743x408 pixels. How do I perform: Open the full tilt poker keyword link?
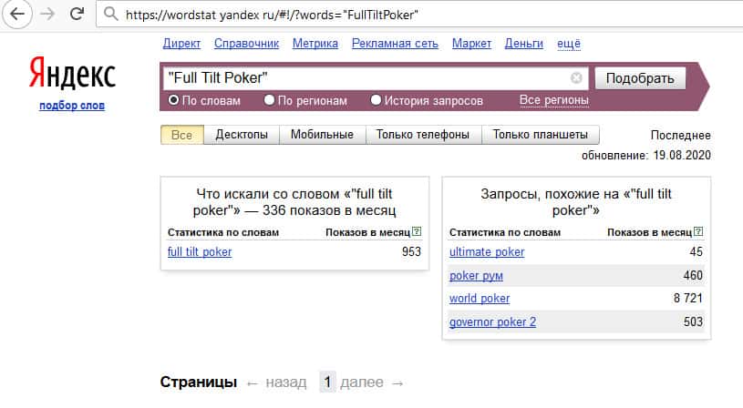pyautogui.click(x=200, y=251)
